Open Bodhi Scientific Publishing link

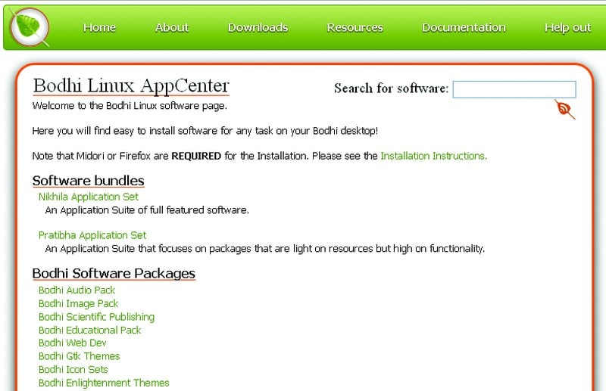[x=97, y=316]
